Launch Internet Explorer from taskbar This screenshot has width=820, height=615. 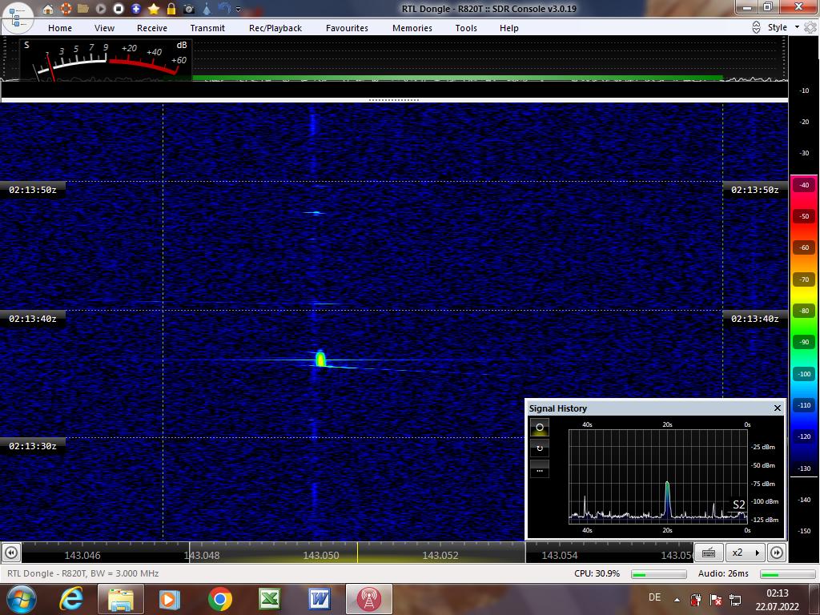point(71,599)
